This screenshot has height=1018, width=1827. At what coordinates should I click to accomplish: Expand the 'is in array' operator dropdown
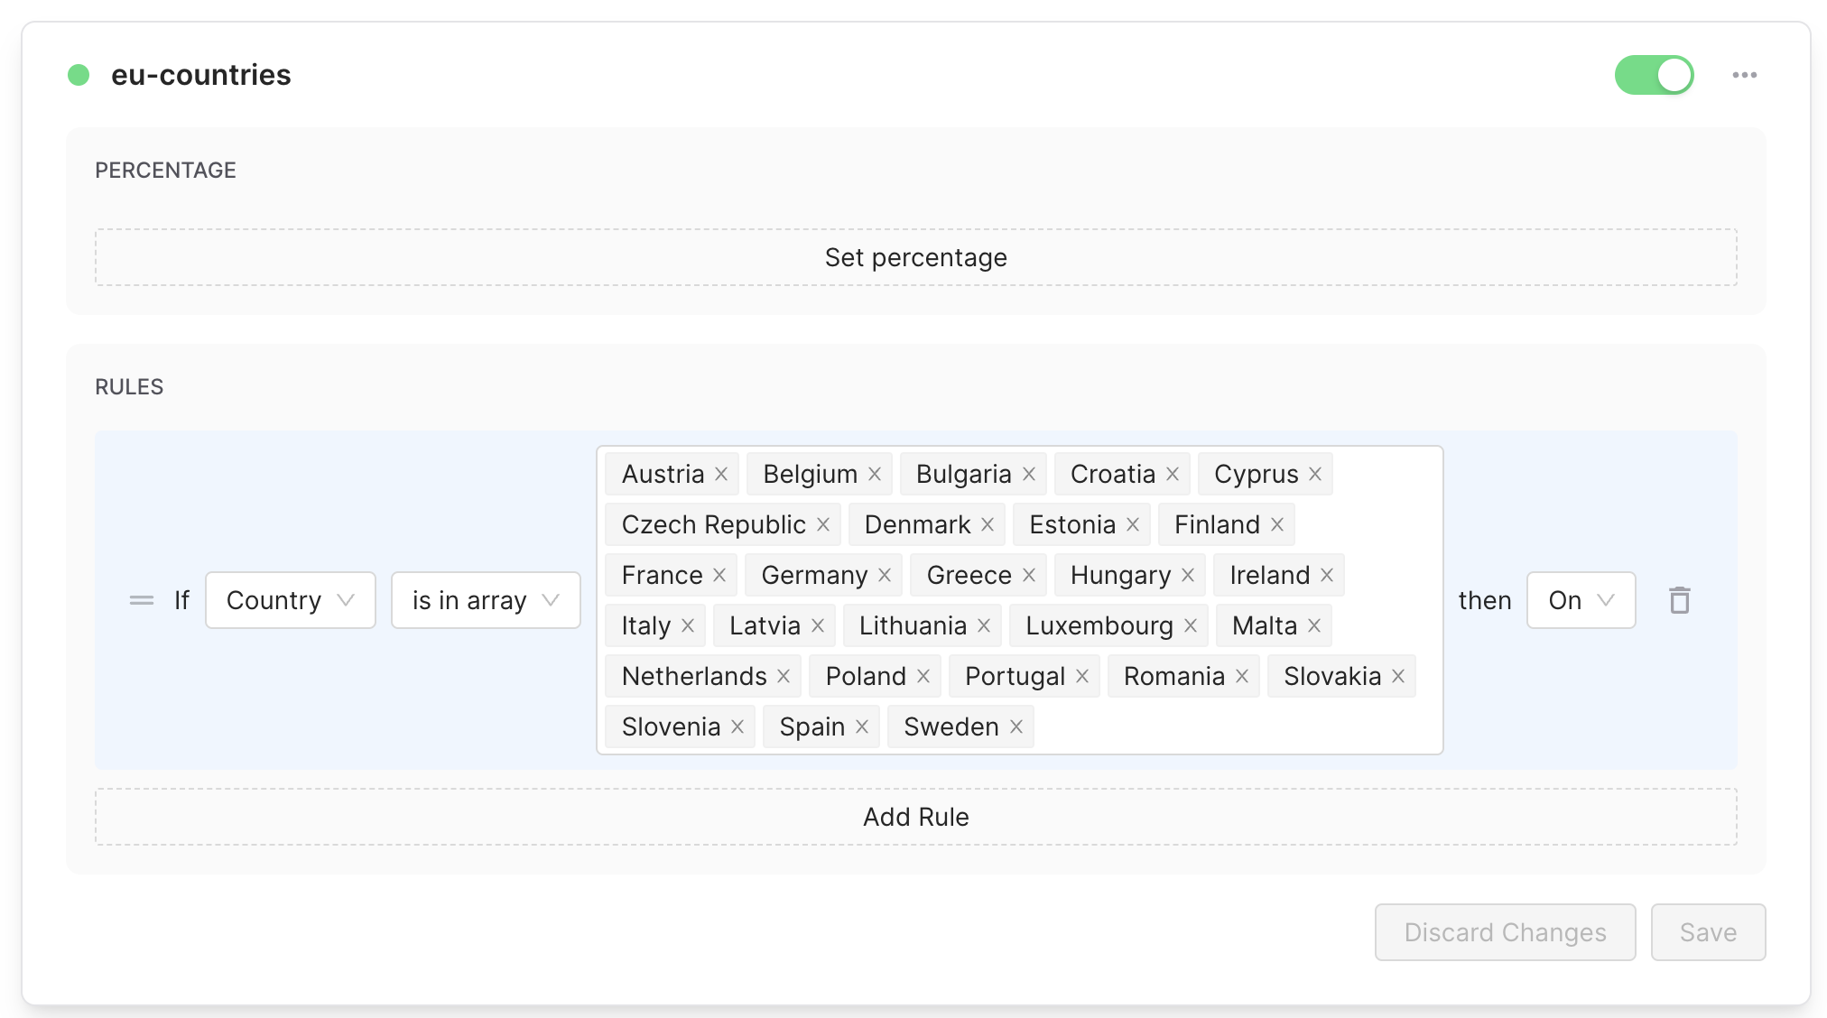click(485, 600)
